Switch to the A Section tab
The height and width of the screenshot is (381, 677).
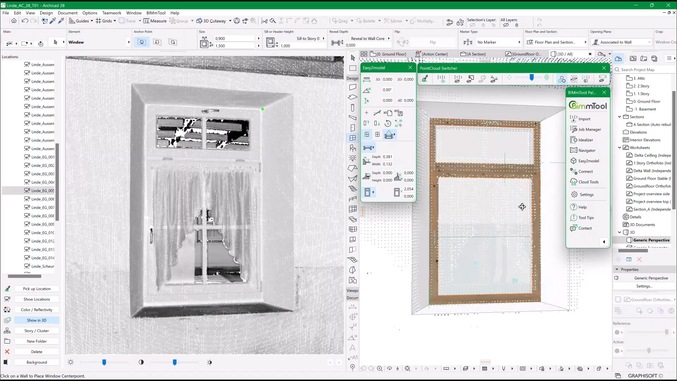(473, 54)
